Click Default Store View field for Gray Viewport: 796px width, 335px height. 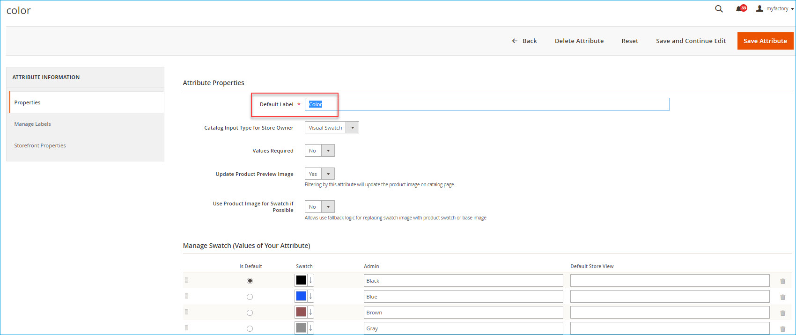point(670,328)
